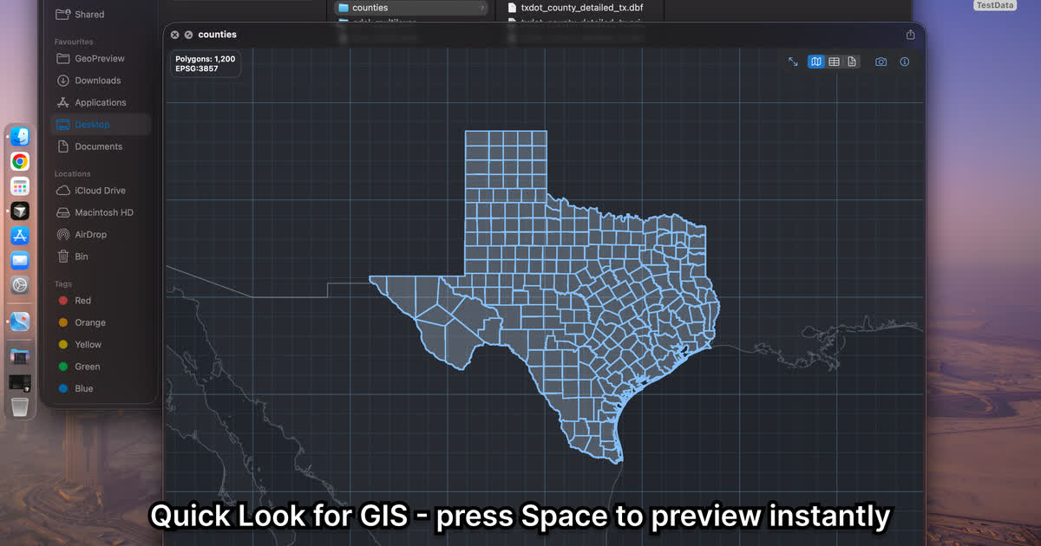Expand the counties folder chevron in Finder
The width and height of the screenshot is (1041, 546).
click(483, 8)
